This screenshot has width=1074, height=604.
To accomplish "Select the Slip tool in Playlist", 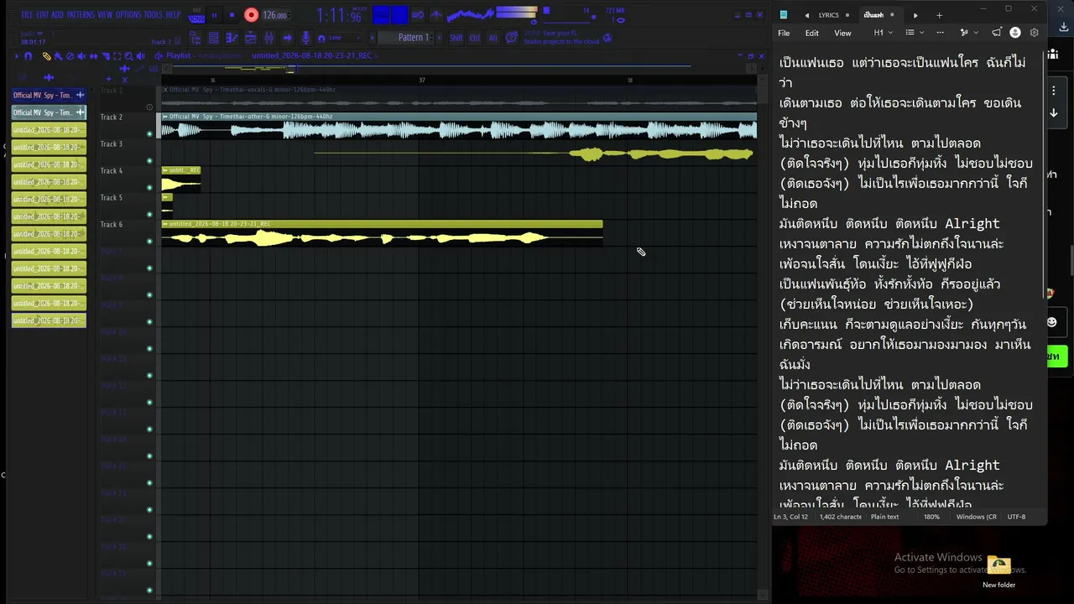I will click(x=93, y=56).
